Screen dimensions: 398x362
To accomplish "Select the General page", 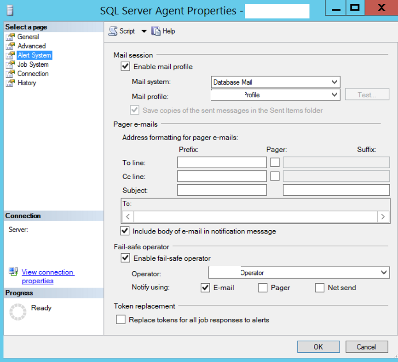I will [x=28, y=37].
